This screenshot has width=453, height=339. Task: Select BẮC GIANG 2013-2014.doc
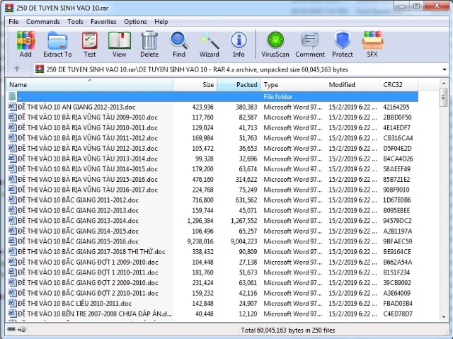click(x=79, y=221)
